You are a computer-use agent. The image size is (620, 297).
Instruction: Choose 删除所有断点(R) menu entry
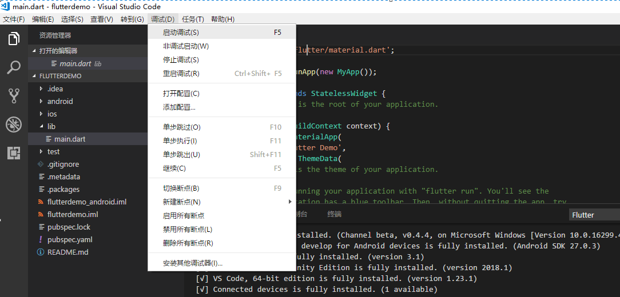tap(222, 243)
